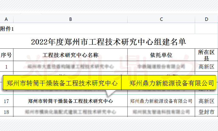Select column A header
Screen dimensions: 218x131
7,19
